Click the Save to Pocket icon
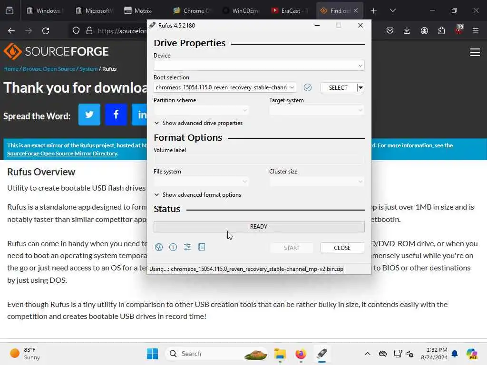The width and height of the screenshot is (487, 365). point(390,30)
